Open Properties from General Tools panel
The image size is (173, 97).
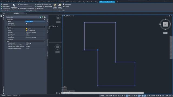coord(4,4)
